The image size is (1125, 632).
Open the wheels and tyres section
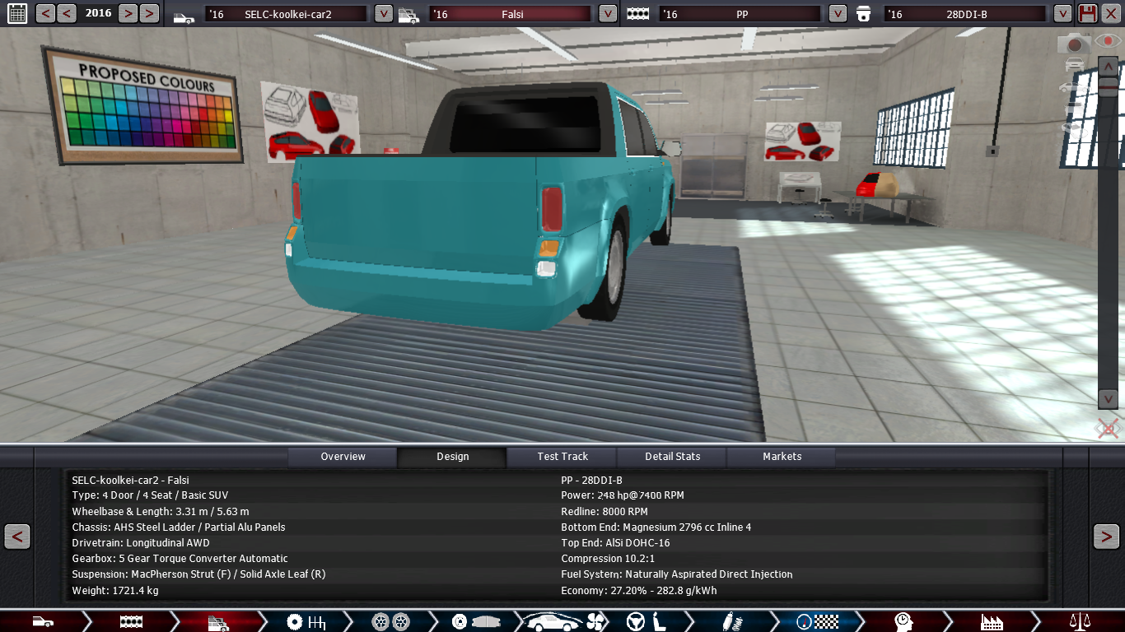point(390,621)
